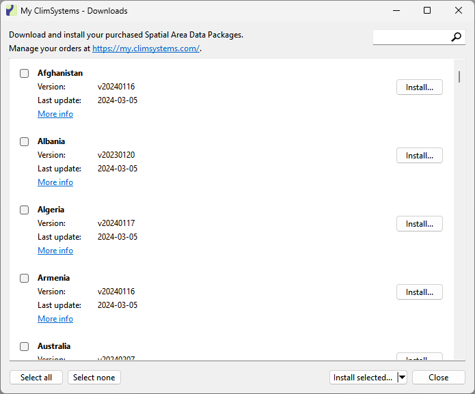475x394 pixels.
Task: Install the Afghanistan package
Action: tap(420, 87)
